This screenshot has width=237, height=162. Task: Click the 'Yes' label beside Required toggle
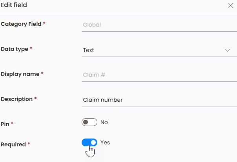click(x=105, y=142)
